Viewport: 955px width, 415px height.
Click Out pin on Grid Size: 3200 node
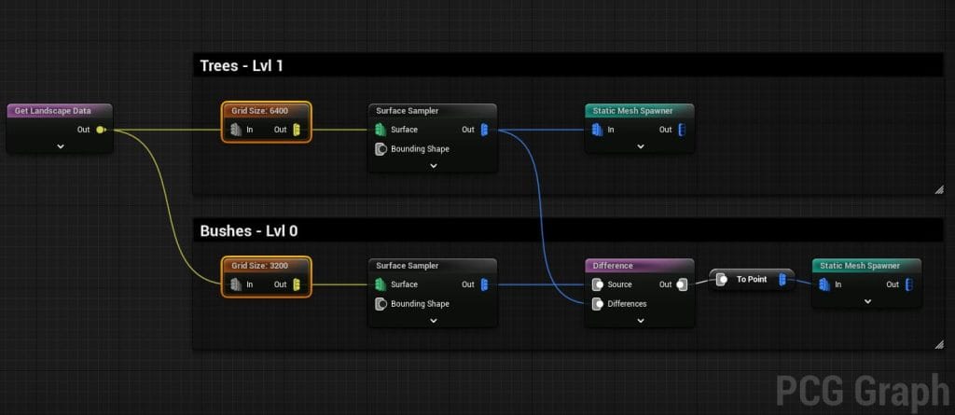pyautogui.click(x=297, y=284)
